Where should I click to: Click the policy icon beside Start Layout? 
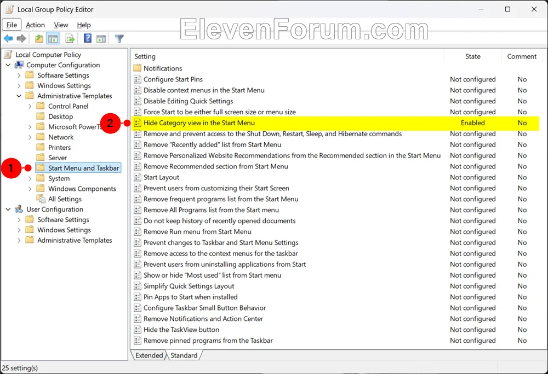[138, 177]
